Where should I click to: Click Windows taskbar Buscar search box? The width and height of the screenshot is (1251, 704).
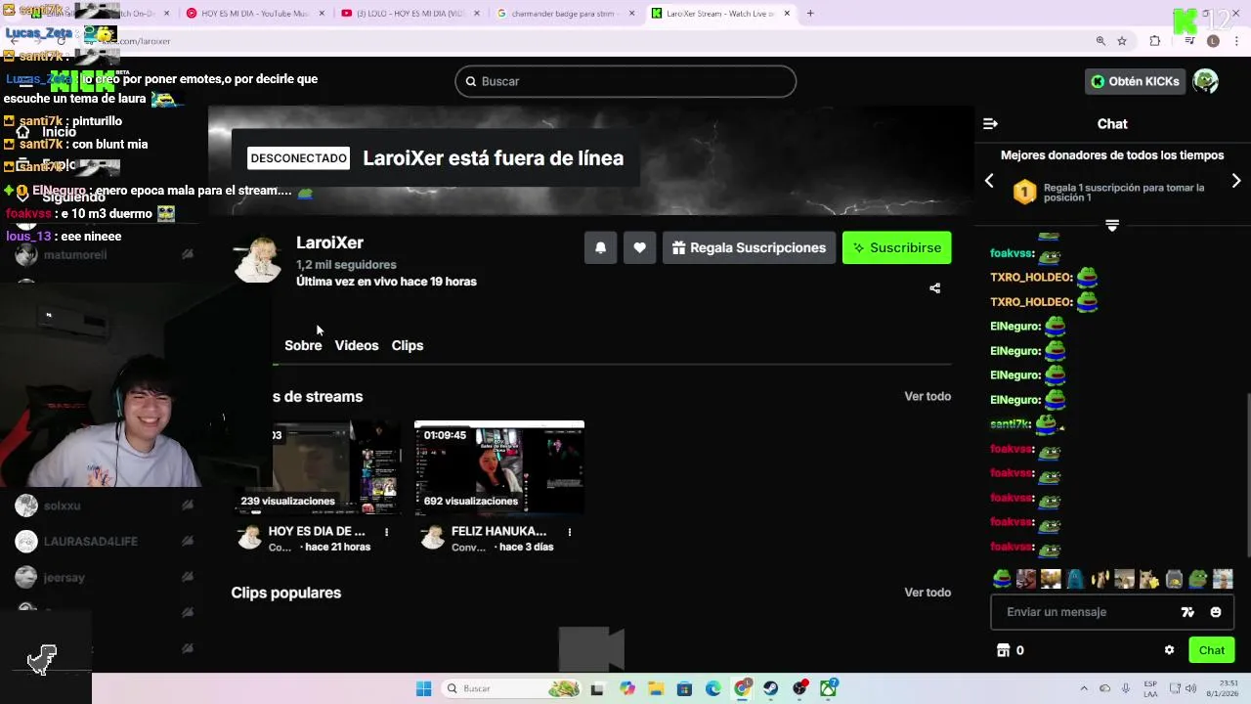coord(512,688)
